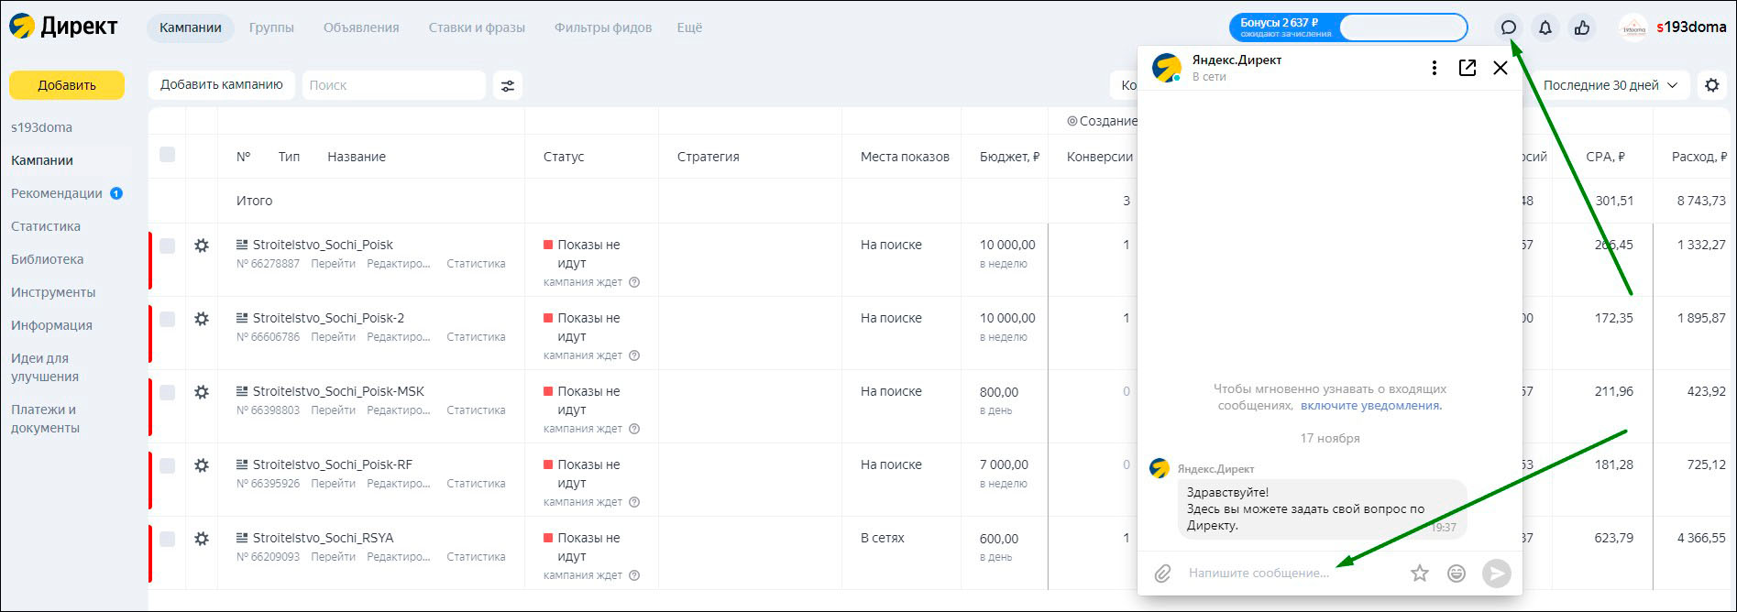Open the table settings gear icon
Image resolution: width=1737 pixels, height=612 pixels.
tap(1712, 85)
